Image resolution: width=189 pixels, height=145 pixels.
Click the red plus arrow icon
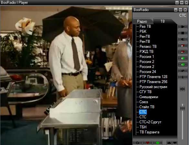pyautogui.click(x=183, y=46)
